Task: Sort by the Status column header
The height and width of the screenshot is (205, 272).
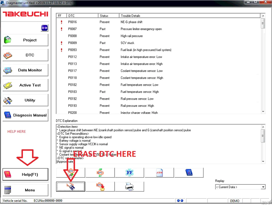Action: coord(109,16)
